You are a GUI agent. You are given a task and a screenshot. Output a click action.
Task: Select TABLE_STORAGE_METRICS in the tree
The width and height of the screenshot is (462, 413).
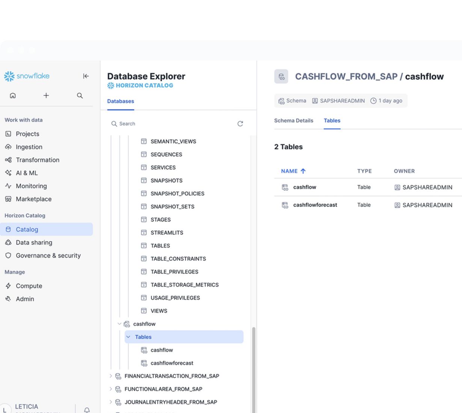[x=184, y=285]
